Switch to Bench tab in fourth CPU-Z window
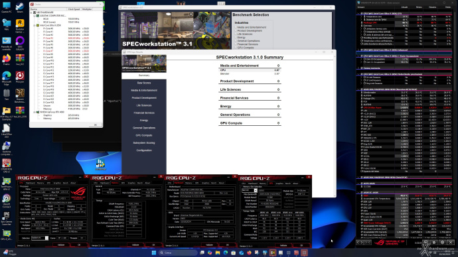The height and width of the screenshot is (257, 458). pos(288,183)
